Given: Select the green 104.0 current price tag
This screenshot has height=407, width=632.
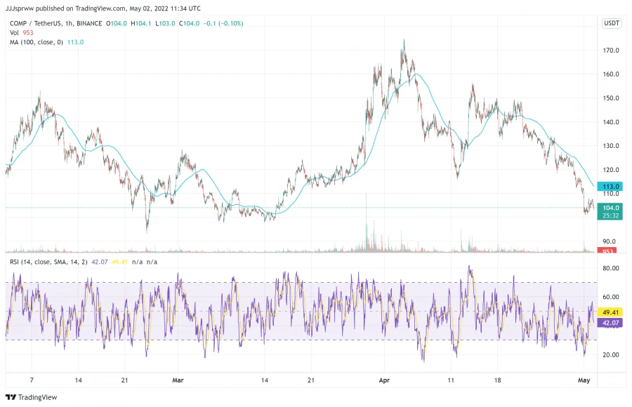Looking at the screenshot, I should (610, 211).
